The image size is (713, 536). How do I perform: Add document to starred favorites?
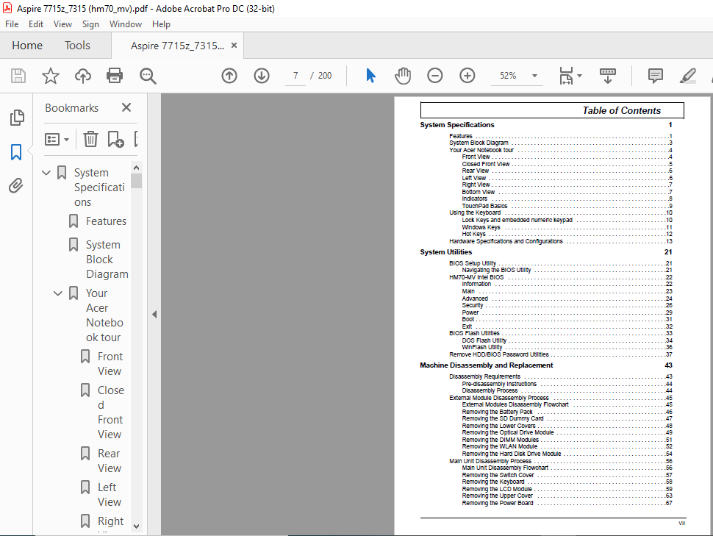click(x=51, y=76)
